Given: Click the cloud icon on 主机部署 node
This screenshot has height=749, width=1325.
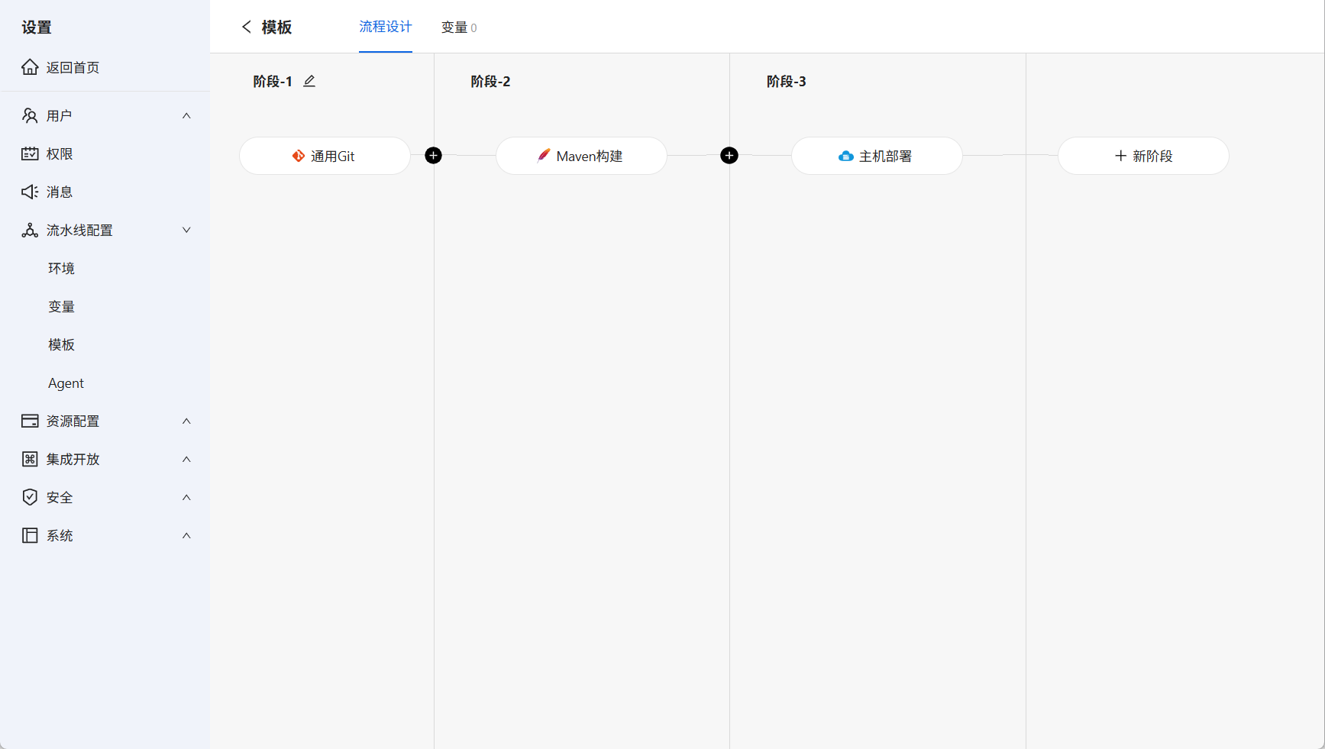Looking at the screenshot, I should (x=845, y=156).
